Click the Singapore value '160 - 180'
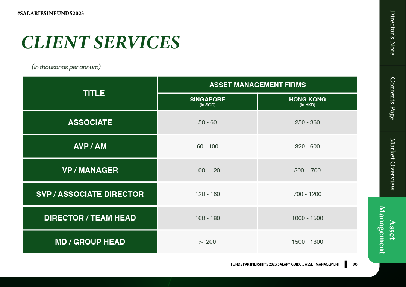The height and width of the screenshot is (287, 406). [x=208, y=218]
